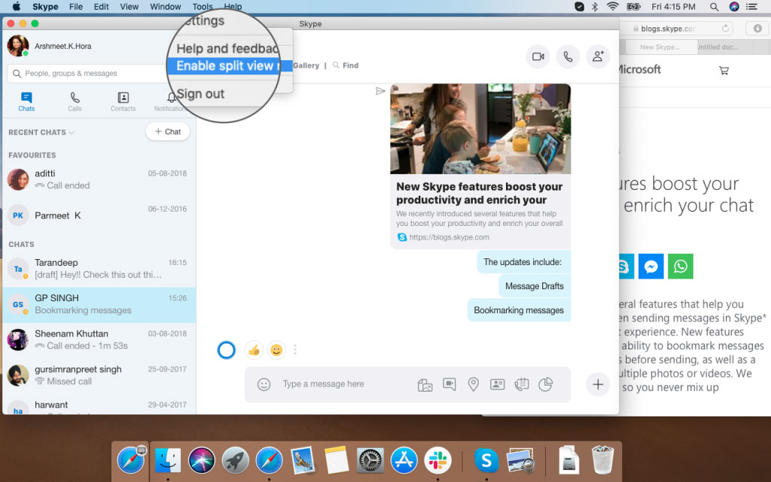The height and width of the screenshot is (482, 771).
Task: Open the Sheenam Khuttan chat
Action: pyautogui.click(x=99, y=340)
